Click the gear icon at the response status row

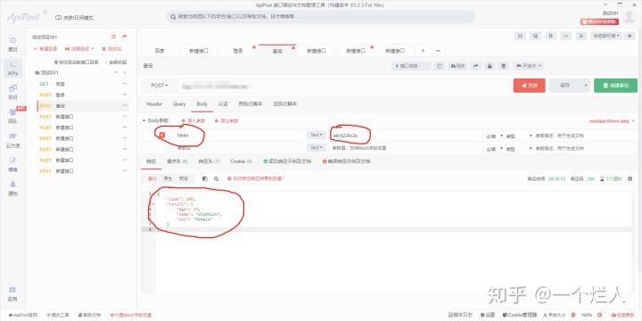tap(630, 179)
